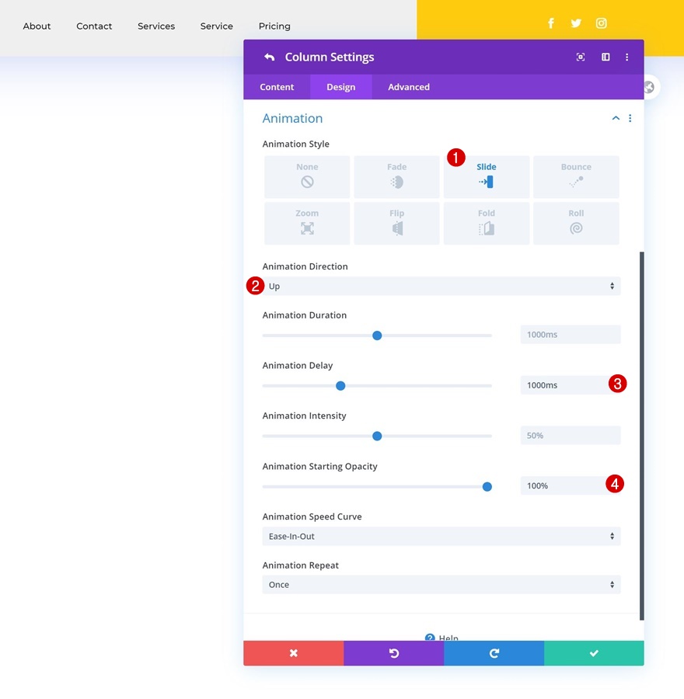Open the Twitter social icon
Image resolution: width=684 pixels, height=699 pixels.
click(576, 23)
